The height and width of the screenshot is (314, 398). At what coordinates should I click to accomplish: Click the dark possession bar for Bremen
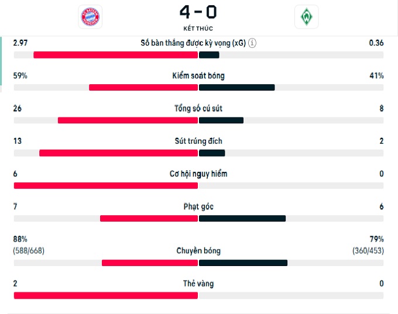(236, 88)
